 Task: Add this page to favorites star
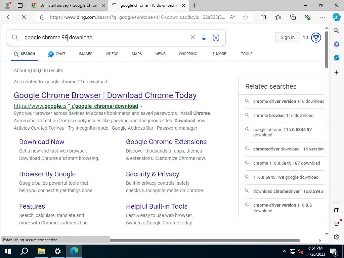tap(246, 17)
